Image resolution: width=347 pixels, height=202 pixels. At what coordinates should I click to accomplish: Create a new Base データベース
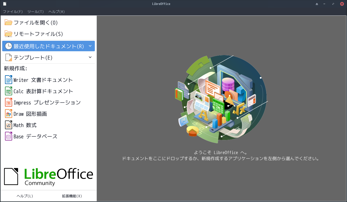[x=48, y=136]
